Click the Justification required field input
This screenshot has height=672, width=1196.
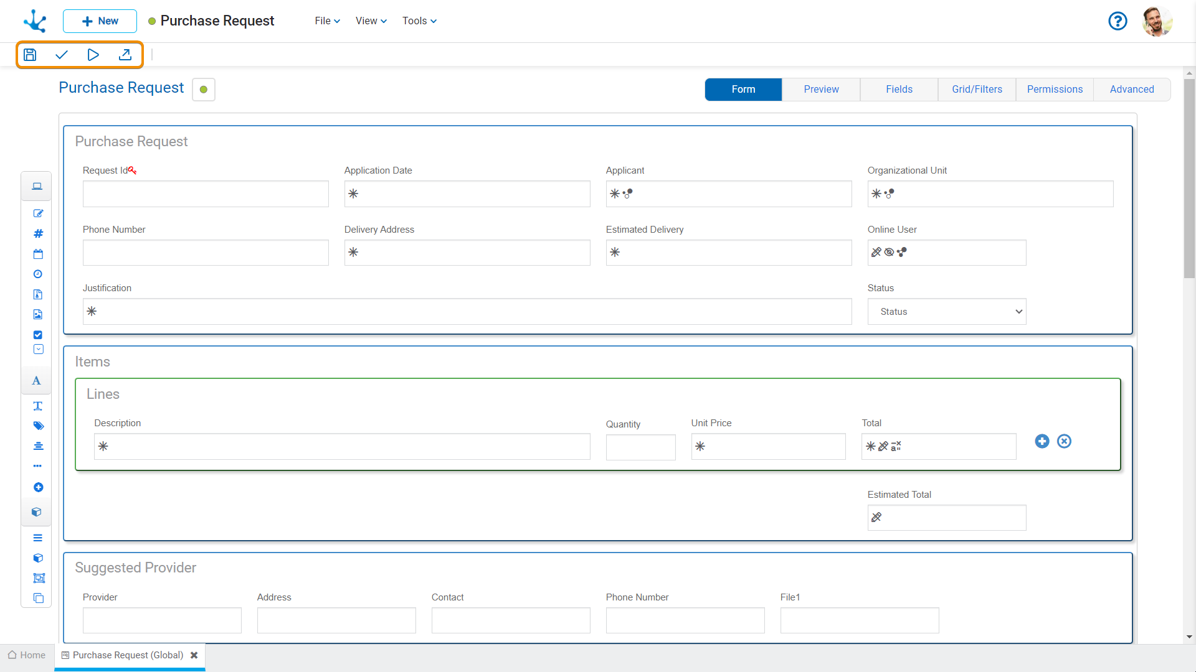[467, 311]
